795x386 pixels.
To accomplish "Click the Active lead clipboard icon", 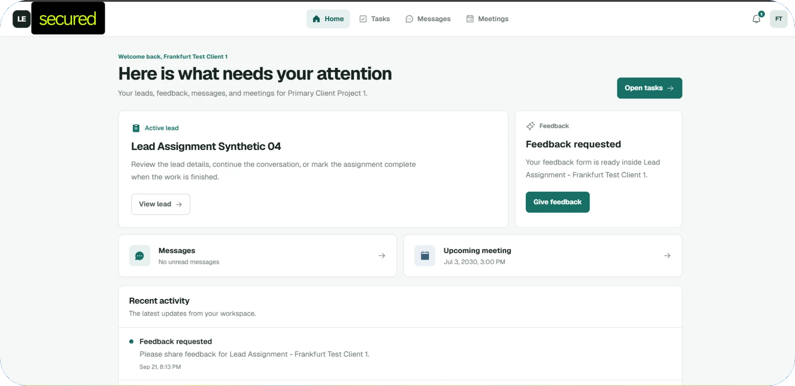I will tap(136, 128).
